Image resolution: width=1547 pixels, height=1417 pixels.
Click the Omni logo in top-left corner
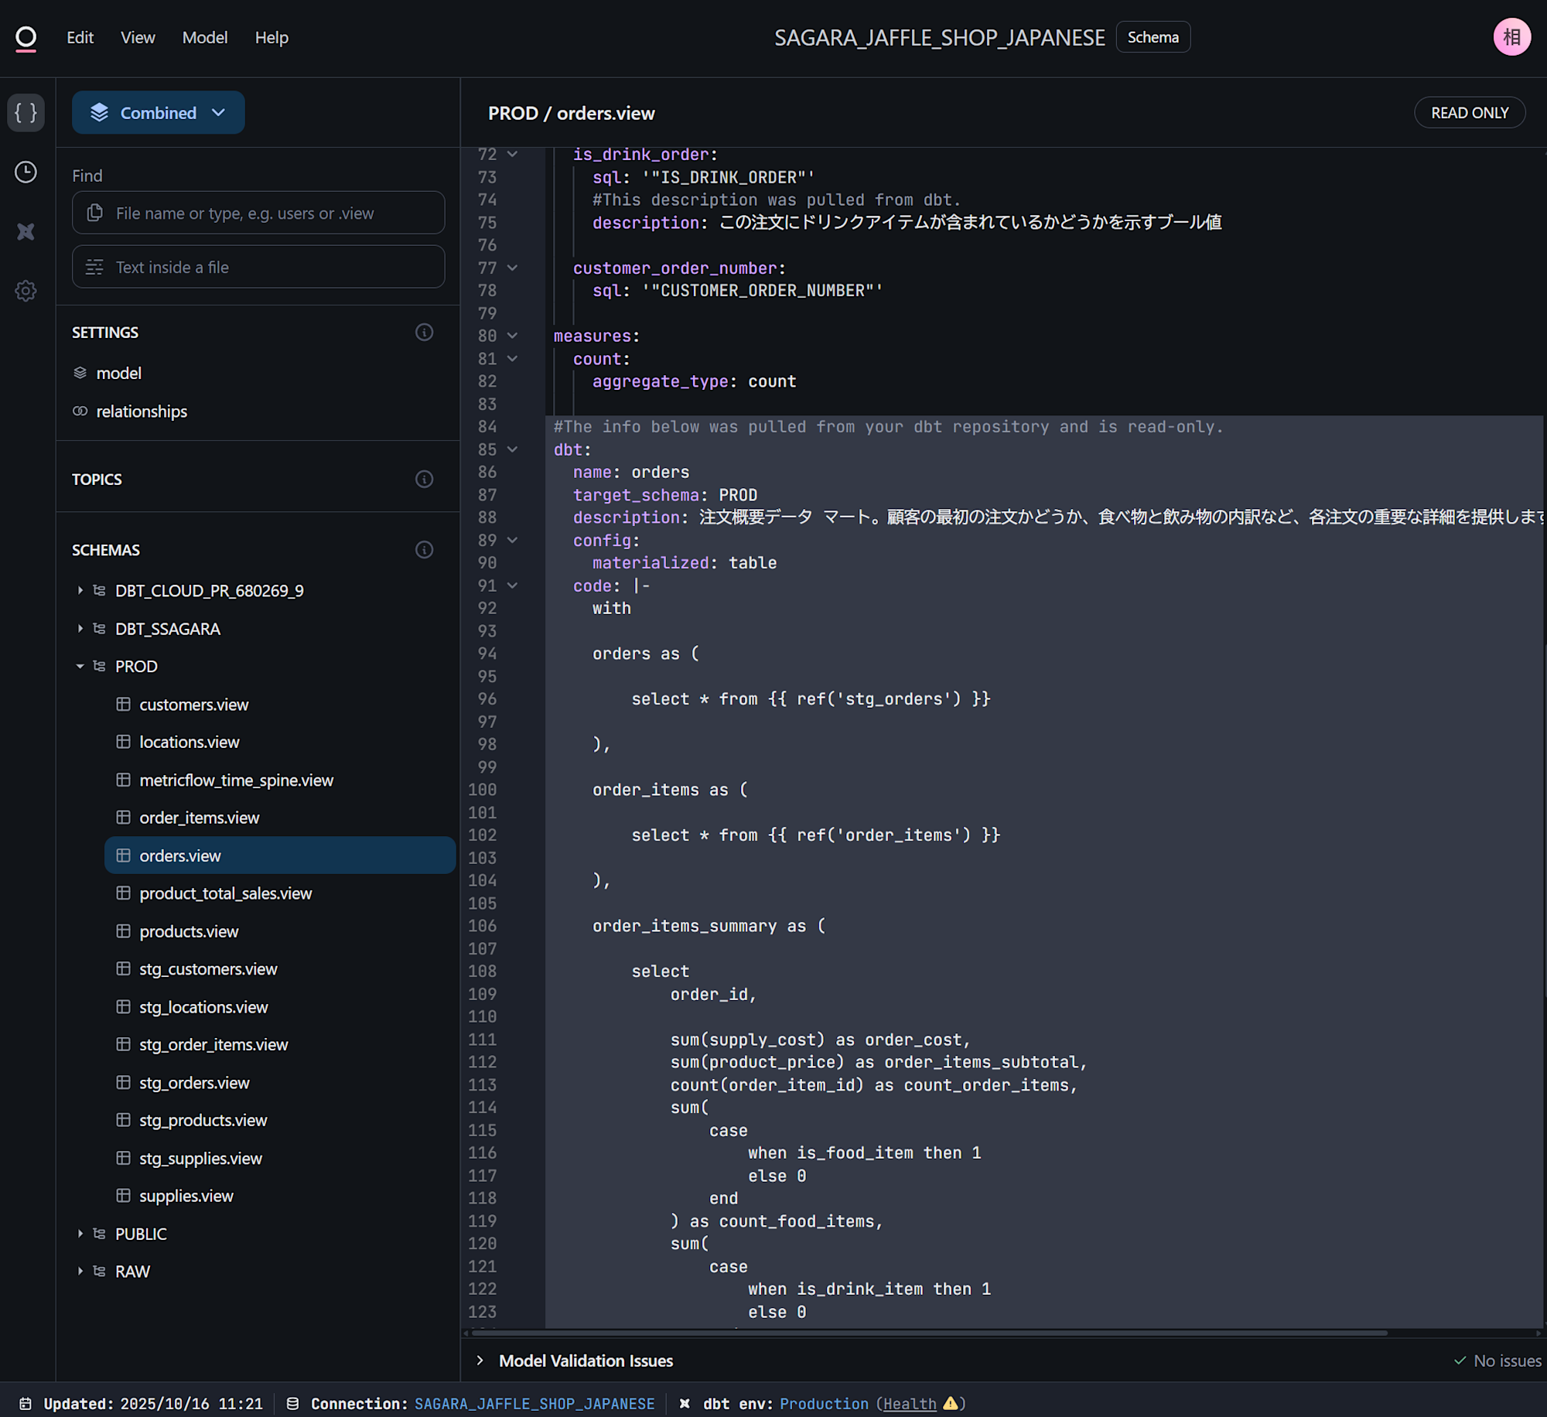pyautogui.click(x=26, y=38)
